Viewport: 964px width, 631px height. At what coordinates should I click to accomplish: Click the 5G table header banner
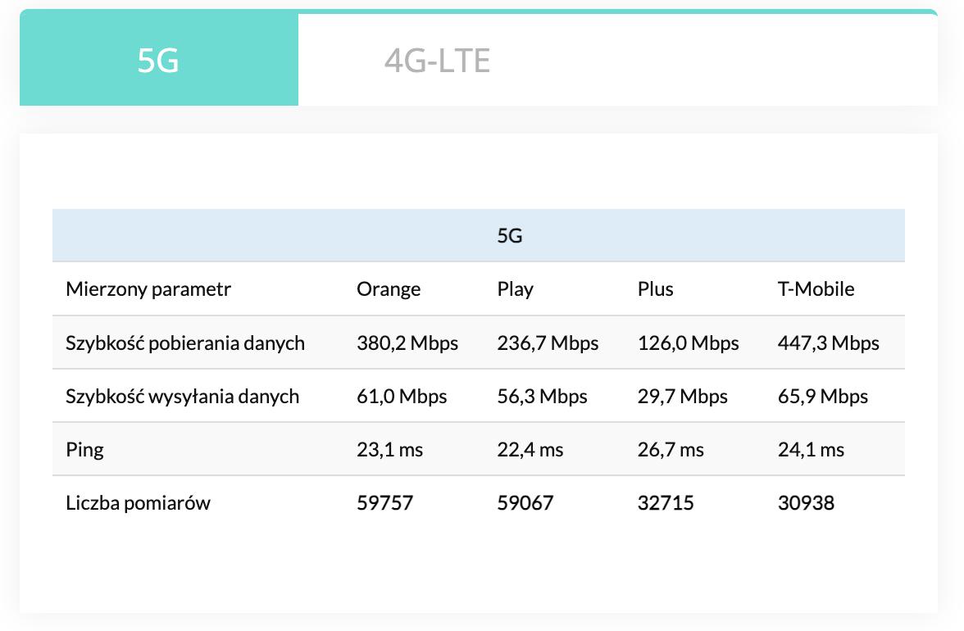click(510, 236)
